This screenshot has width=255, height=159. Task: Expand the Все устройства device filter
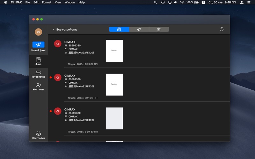pos(65,30)
